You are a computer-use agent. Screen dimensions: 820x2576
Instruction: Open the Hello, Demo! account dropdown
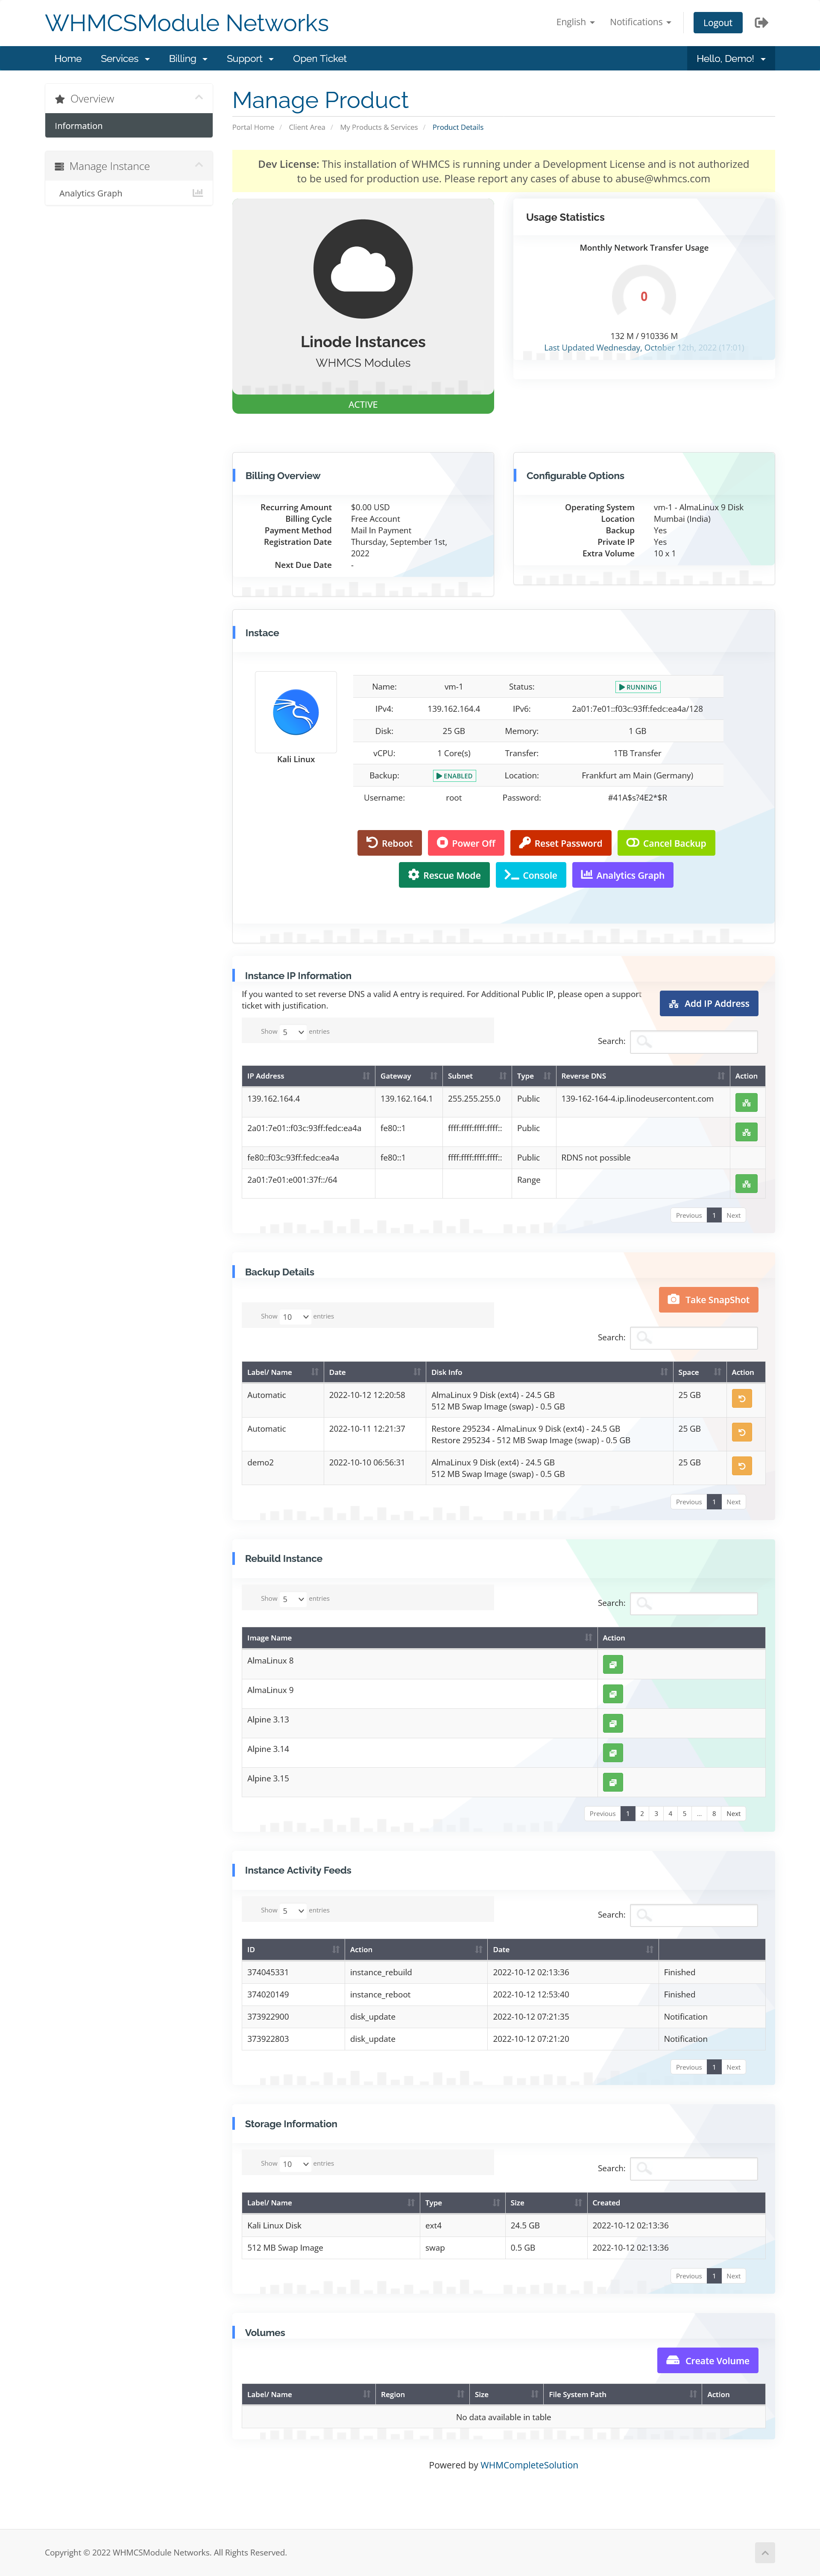coord(731,59)
